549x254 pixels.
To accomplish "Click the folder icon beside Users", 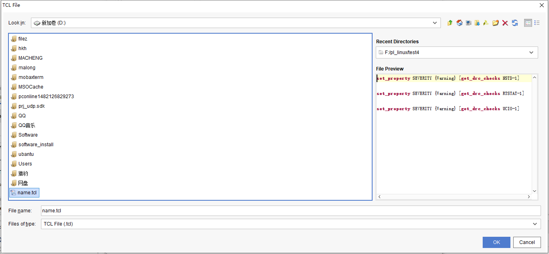I will pos(14,164).
